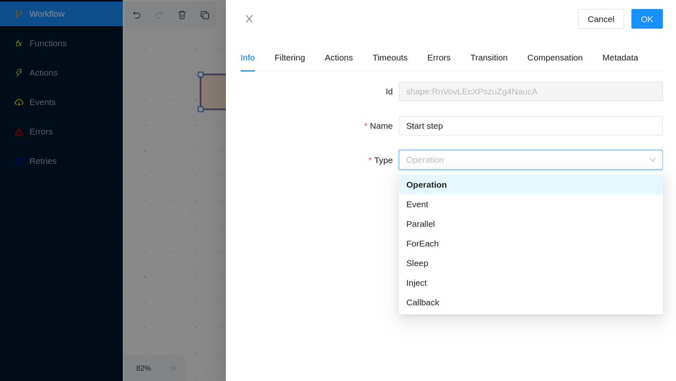The image size is (676, 381).
Task: Open Actions label in the sidebar
Action: point(43,73)
